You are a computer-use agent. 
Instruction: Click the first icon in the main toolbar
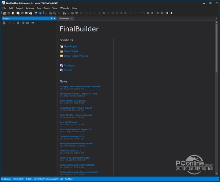tap(4, 13)
